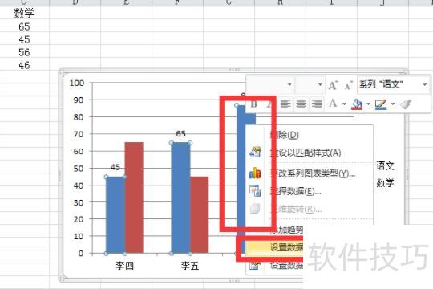Click the 数学 legend entry
This screenshot has height=289, width=433.
click(x=385, y=183)
